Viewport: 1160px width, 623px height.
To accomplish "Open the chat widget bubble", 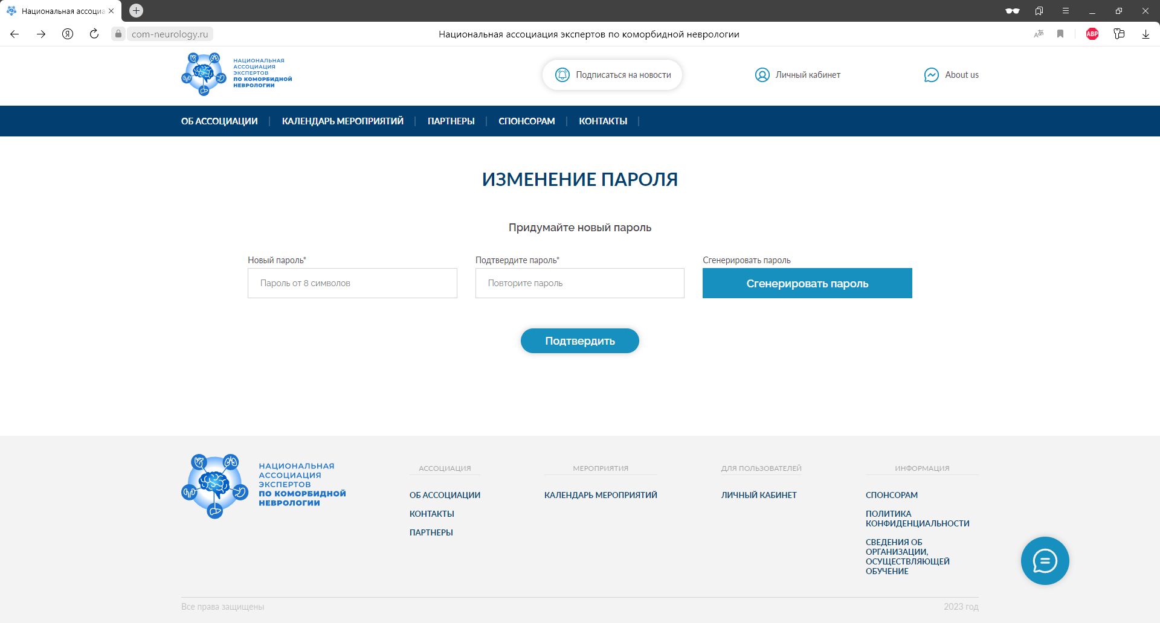I will 1045,561.
